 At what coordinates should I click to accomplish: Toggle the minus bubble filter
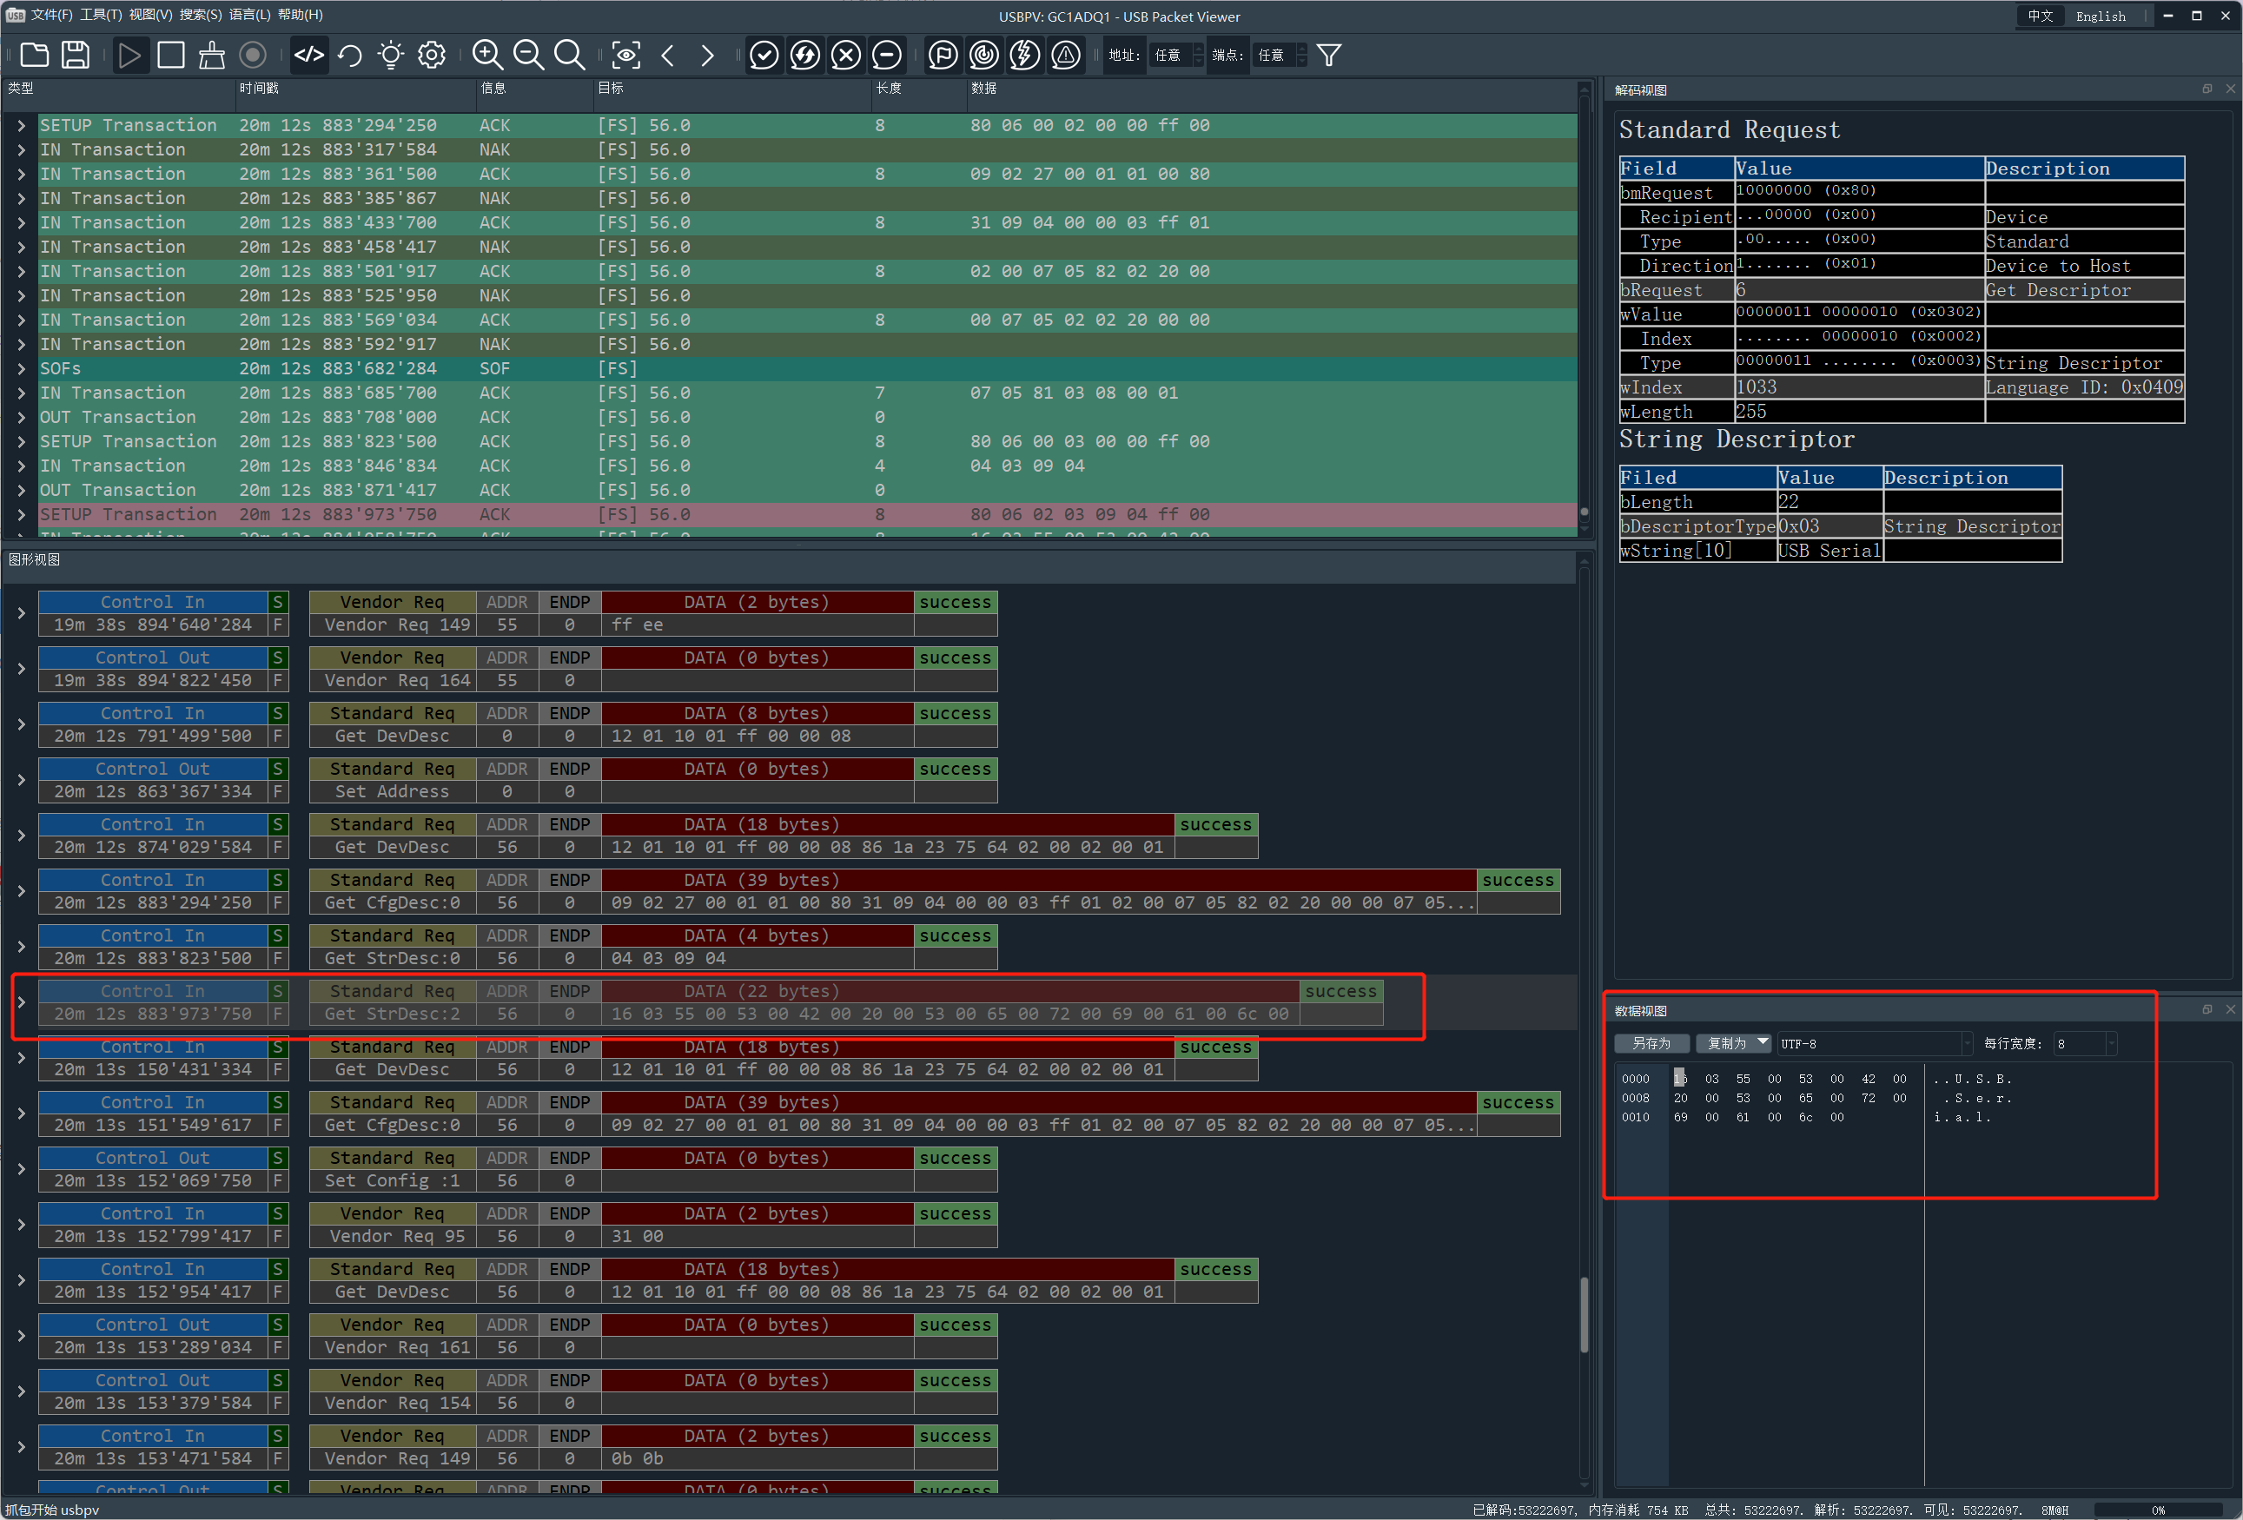coord(887,55)
